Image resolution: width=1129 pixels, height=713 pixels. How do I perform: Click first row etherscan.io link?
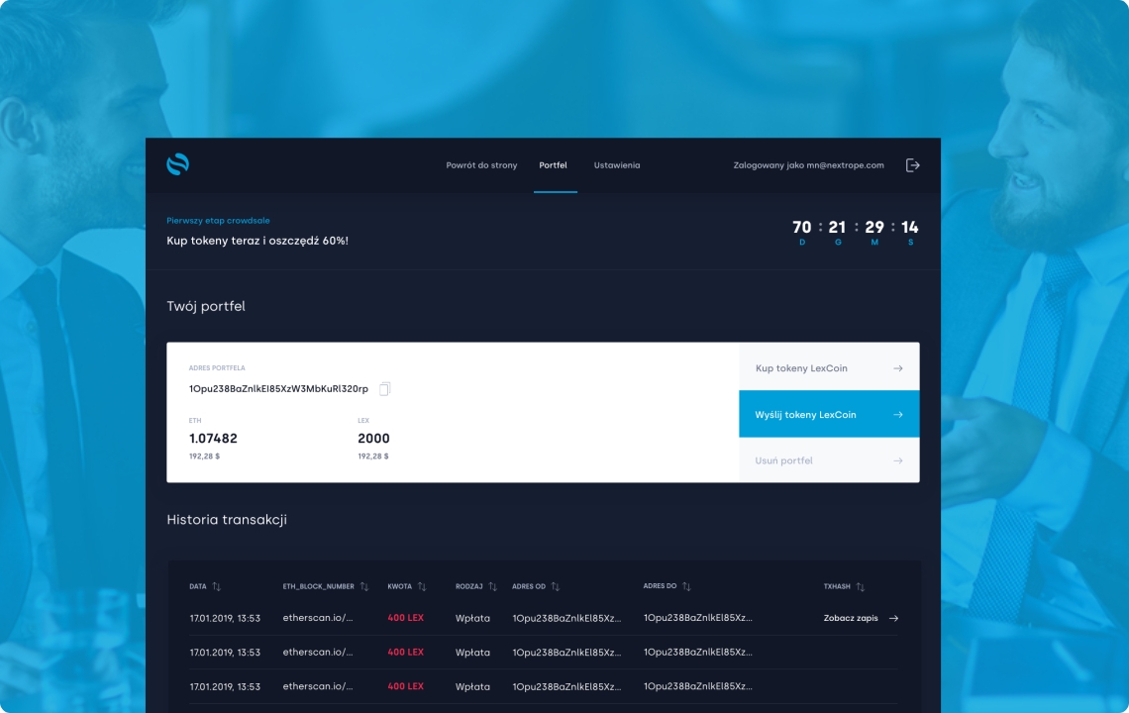coord(318,617)
